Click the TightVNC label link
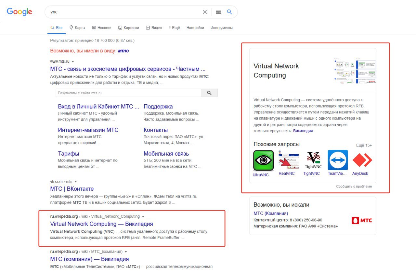Screen dimensions: 416x271 pos(311,174)
